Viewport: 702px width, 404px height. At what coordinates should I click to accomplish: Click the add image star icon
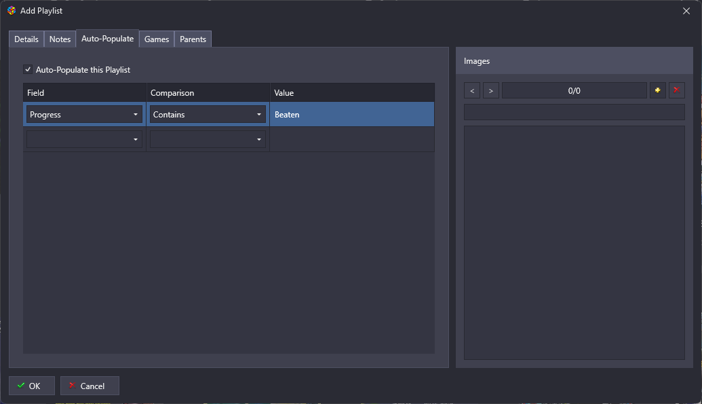point(658,90)
